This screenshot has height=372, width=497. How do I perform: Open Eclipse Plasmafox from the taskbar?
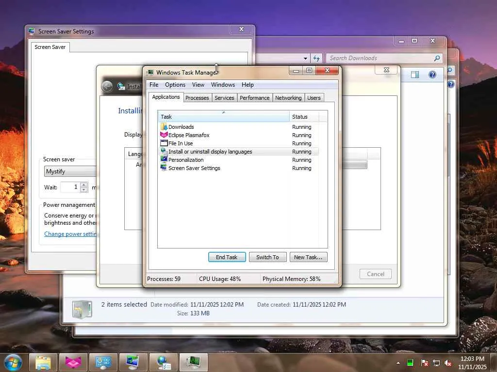pyautogui.click(x=73, y=362)
